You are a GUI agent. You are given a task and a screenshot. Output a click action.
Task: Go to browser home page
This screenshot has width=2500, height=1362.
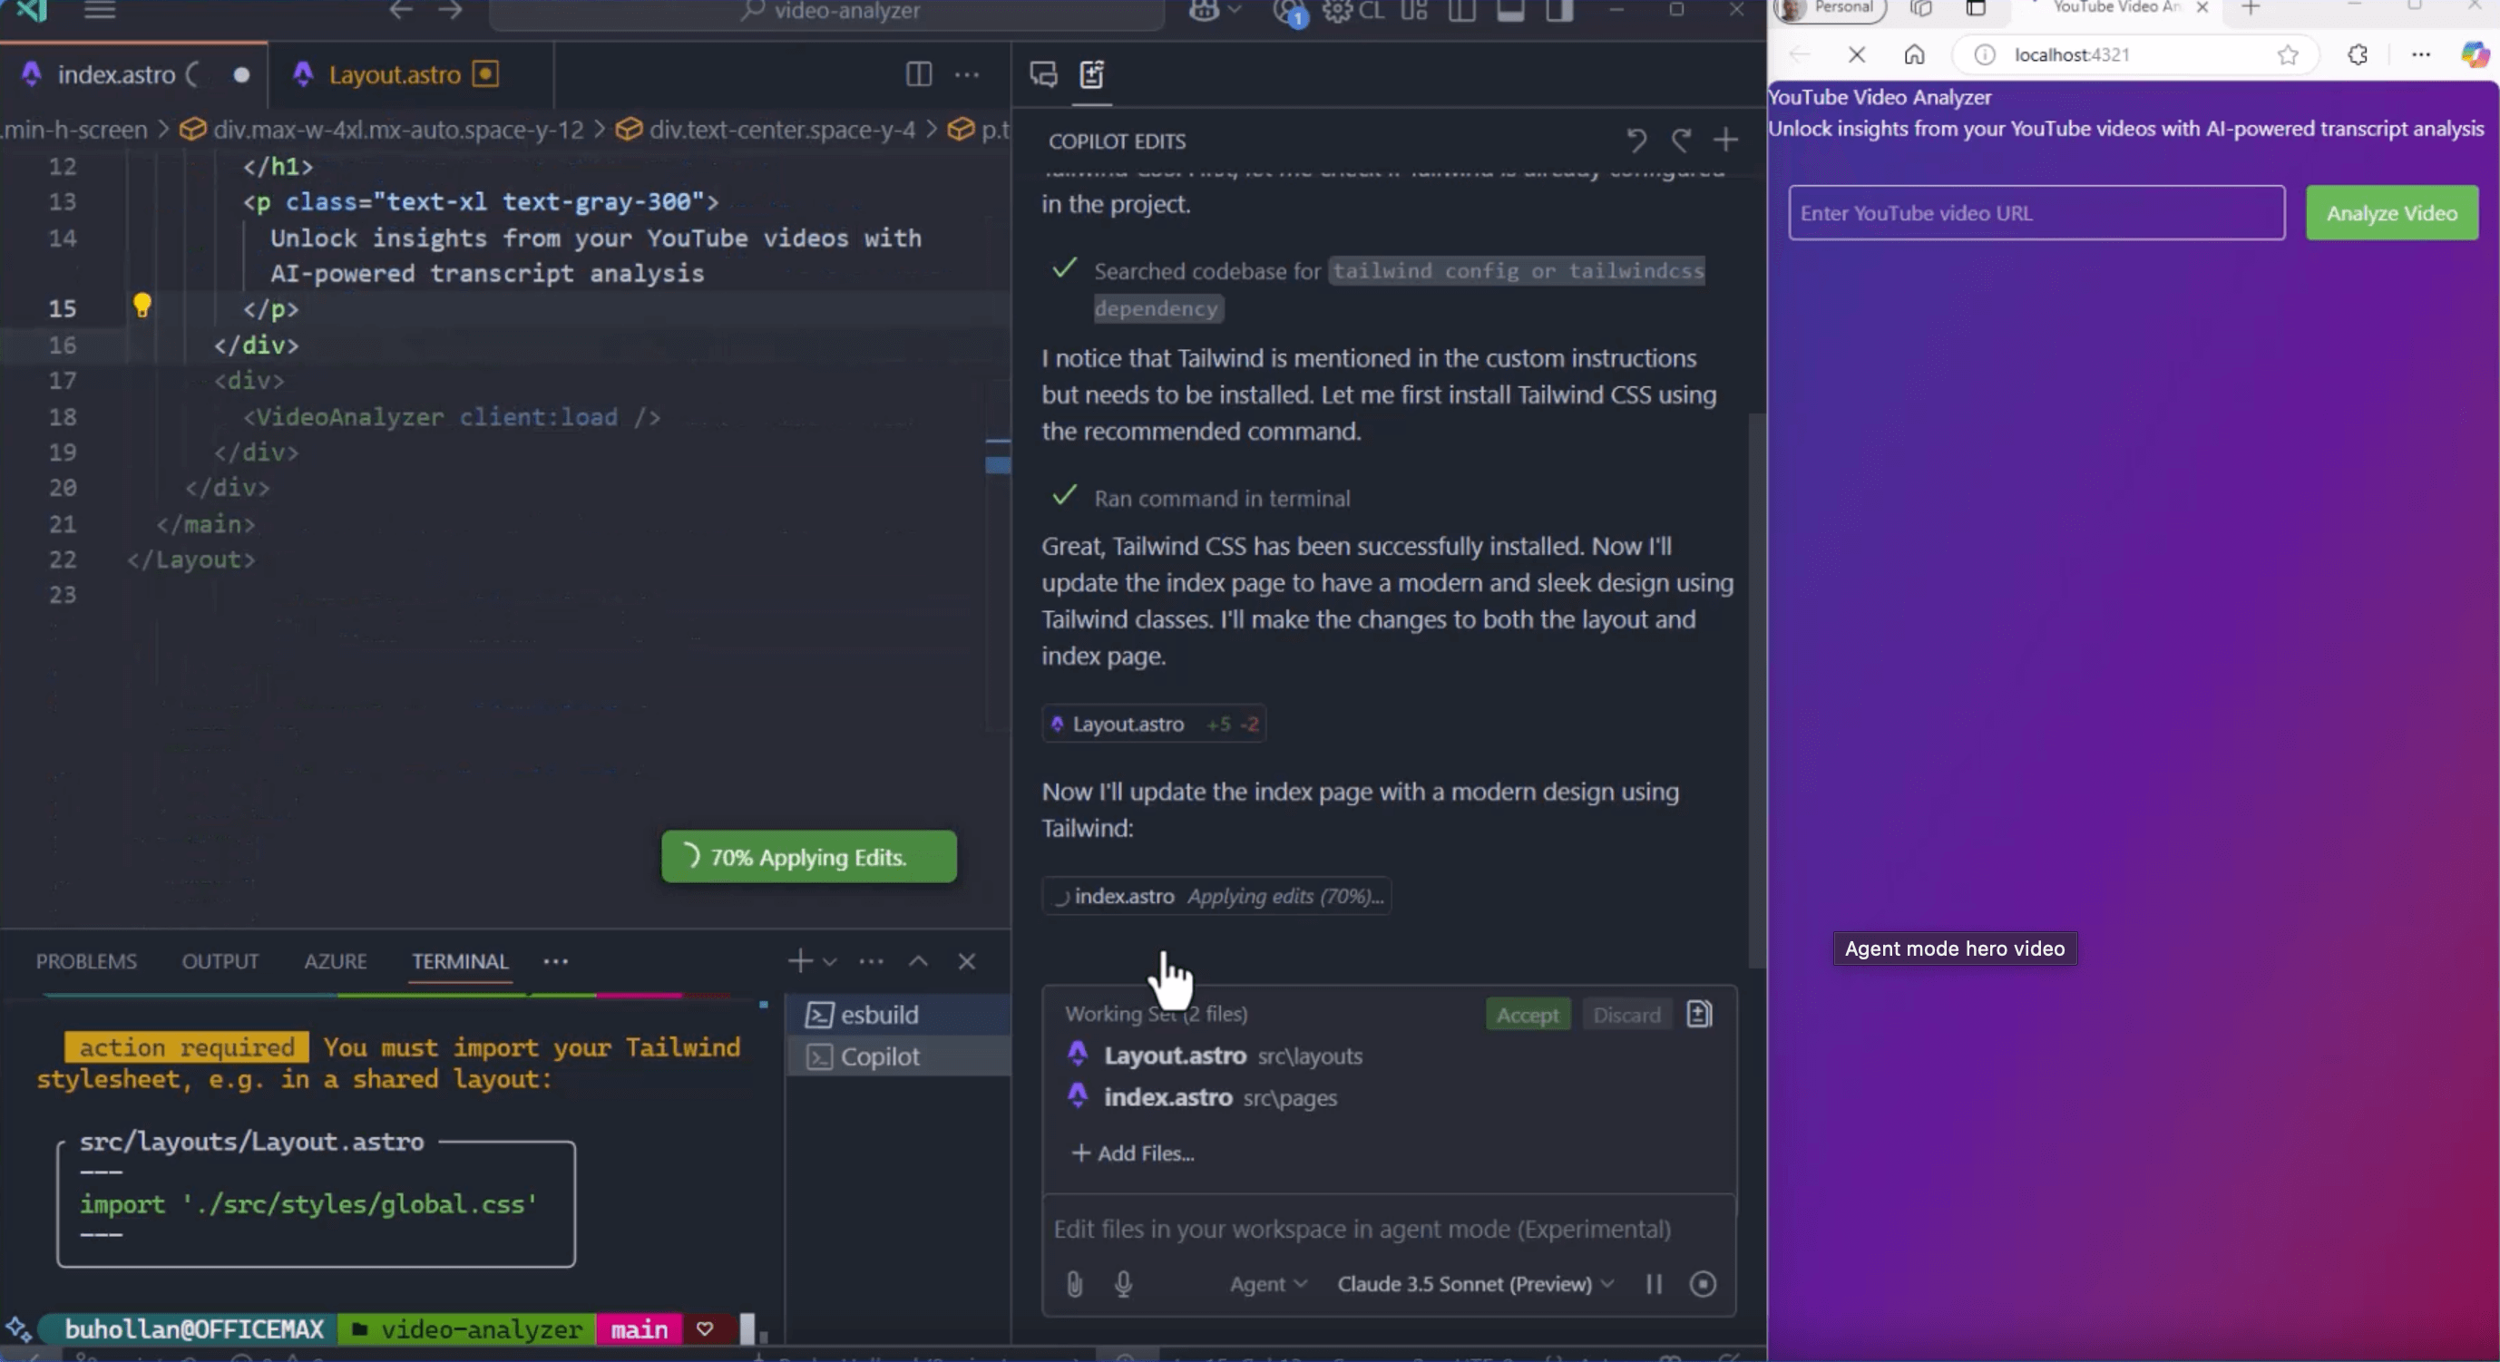pos(1914,54)
